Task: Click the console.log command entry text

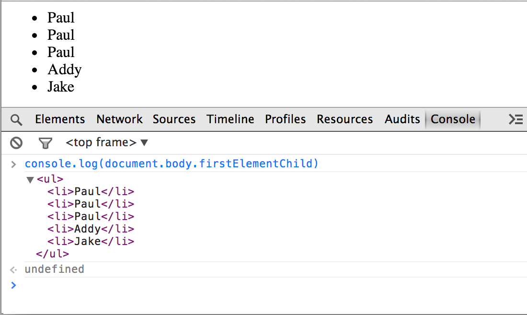Action: 172,164
